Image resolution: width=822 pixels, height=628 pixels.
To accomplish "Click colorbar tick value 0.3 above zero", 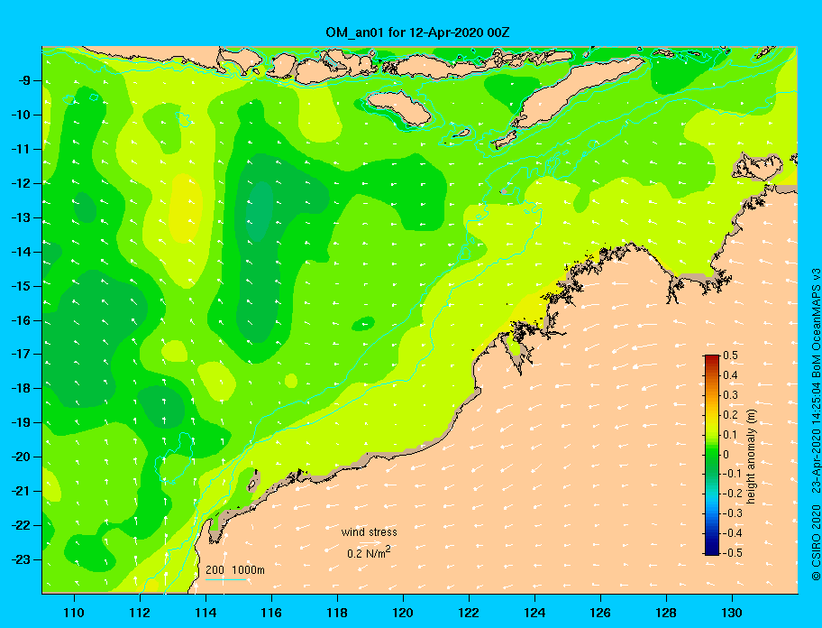I will (x=730, y=395).
